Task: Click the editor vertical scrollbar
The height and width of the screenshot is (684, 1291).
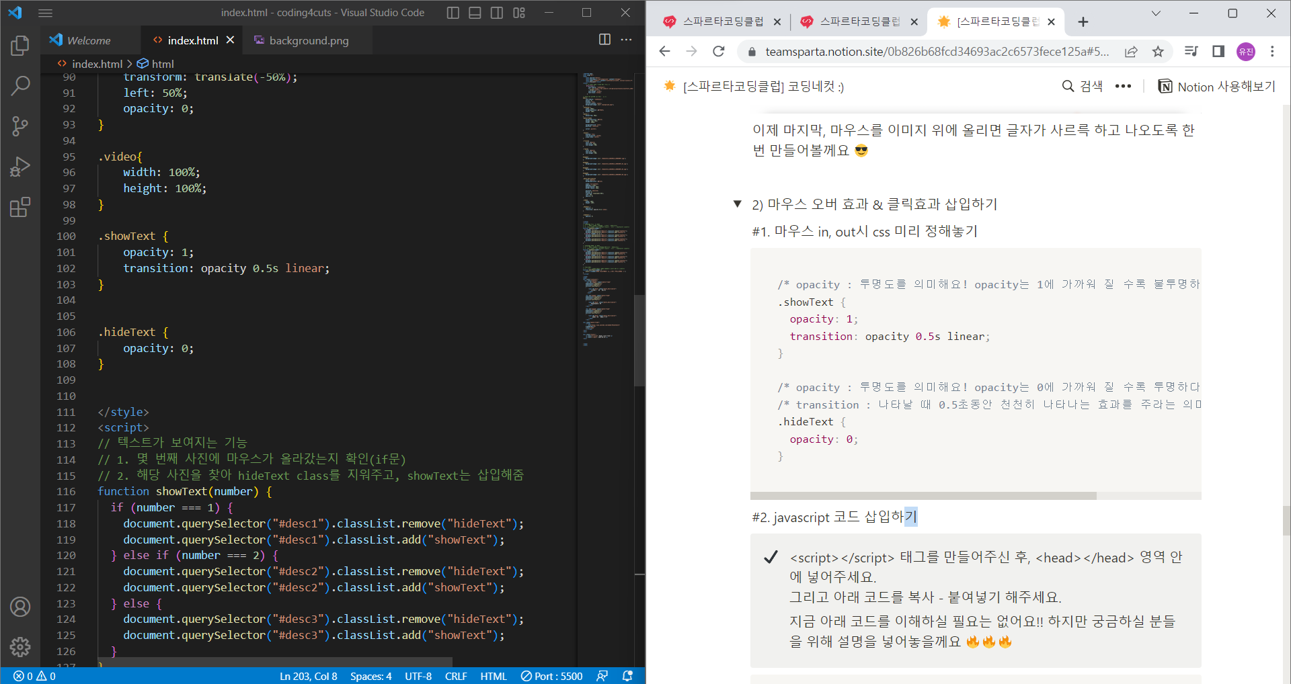Action: [640, 339]
